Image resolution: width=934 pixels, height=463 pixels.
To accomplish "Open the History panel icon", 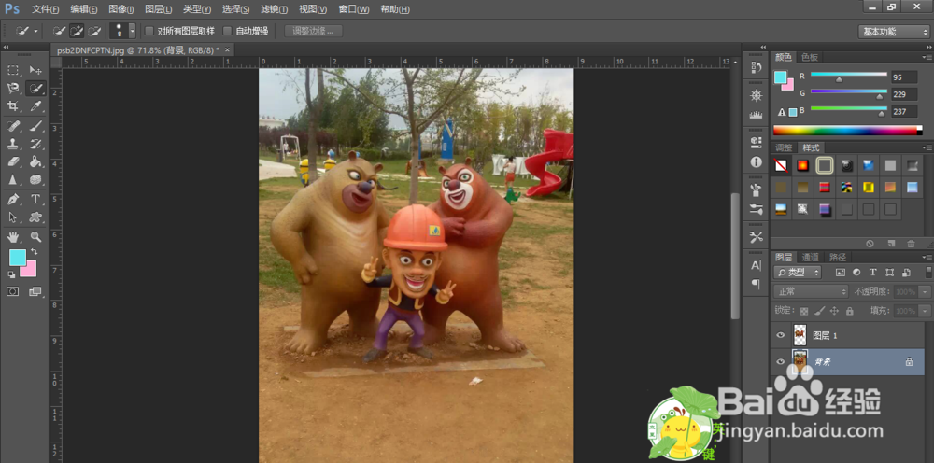I will pyautogui.click(x=757, y=67).
